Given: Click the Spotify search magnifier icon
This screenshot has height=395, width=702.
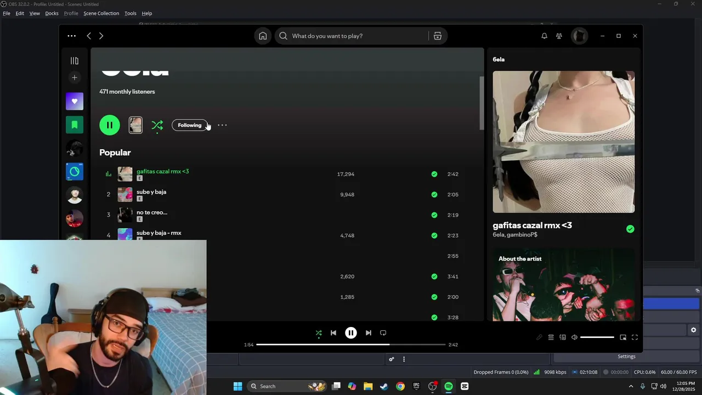Looking at the screenshot, I should (x=283, y=36).
